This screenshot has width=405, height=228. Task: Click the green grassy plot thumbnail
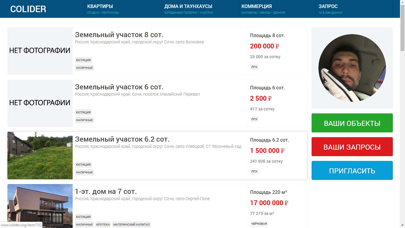[40, 156]
